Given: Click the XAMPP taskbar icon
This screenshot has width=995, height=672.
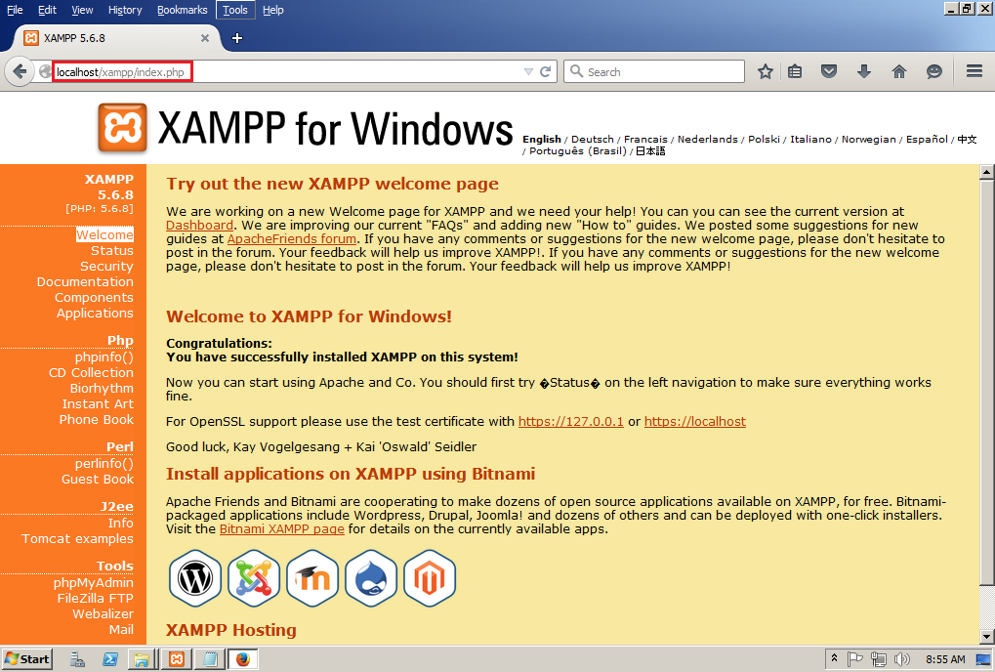Looking at the screenshot, I should pyautogui.click(x=176, y=659).
